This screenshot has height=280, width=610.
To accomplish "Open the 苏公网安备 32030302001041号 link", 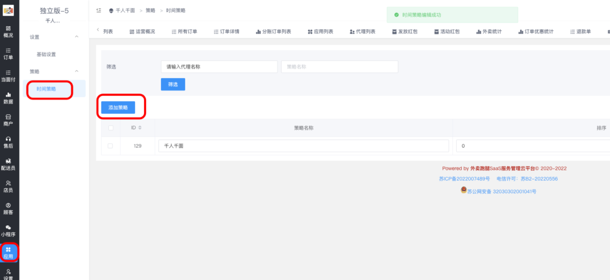I will point(502,192).
